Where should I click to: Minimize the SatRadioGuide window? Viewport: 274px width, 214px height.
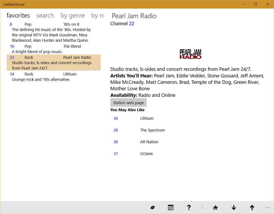243,4
